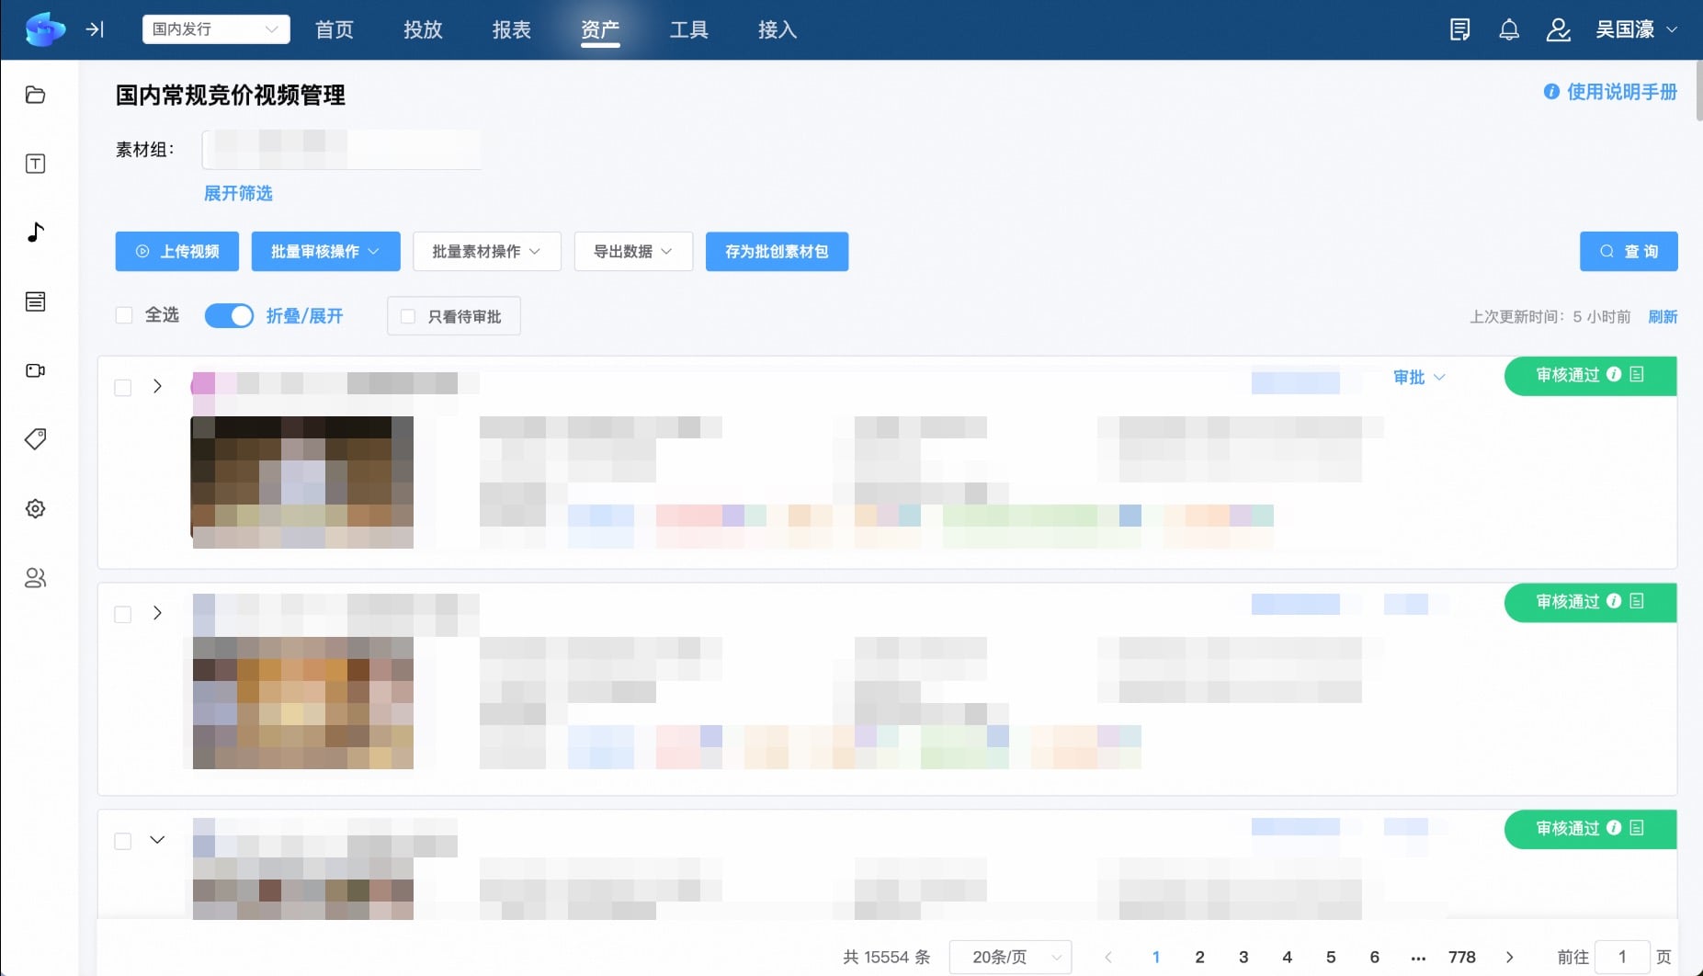Open the 报表 menu
This screenshot has width=1703, height=976.
[x=511, y=29]
